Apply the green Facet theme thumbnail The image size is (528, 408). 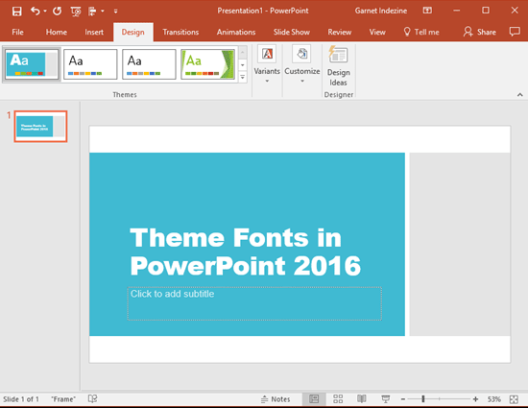[207, 64]
